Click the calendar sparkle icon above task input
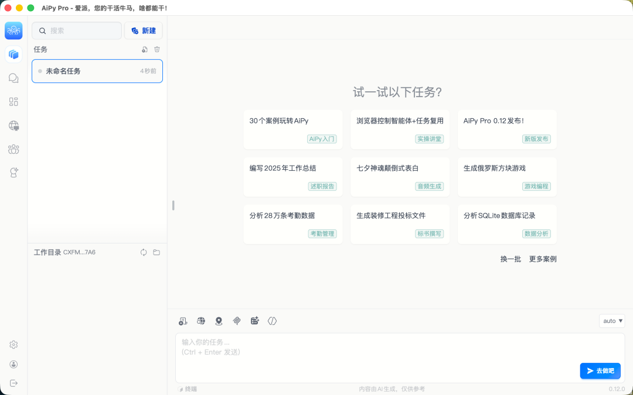The height and width of the screenshot is (395, 633). pos(255,321)
